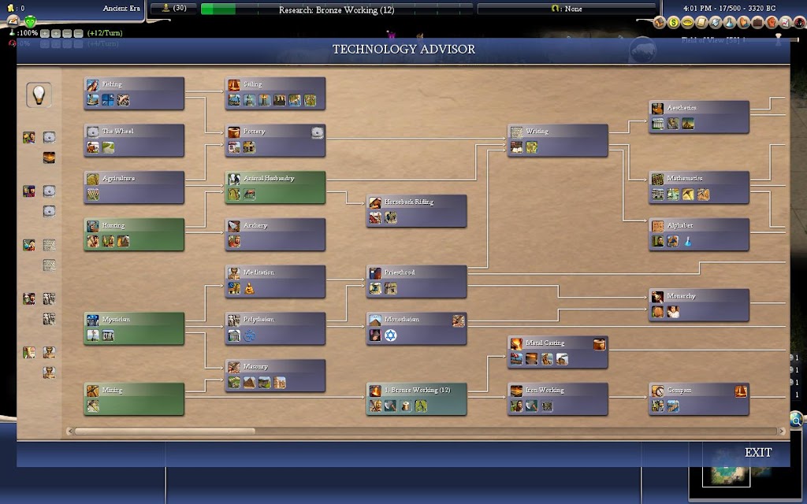Open the Domestic Advisor house icon

[660, 22]
